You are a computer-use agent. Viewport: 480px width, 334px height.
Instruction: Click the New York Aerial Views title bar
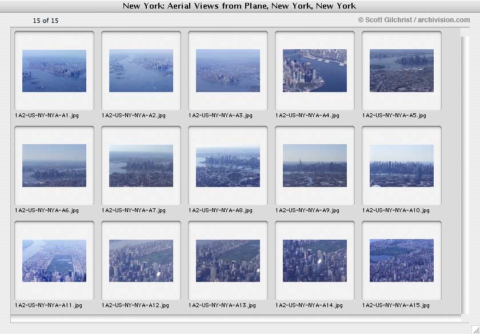[x=239, y=6]
